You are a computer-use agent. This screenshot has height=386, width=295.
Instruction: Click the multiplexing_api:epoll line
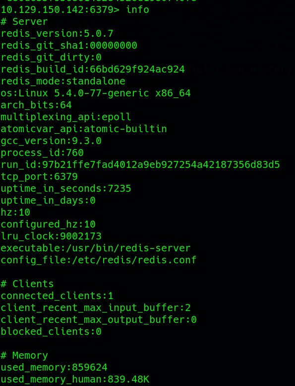point(66,117)
